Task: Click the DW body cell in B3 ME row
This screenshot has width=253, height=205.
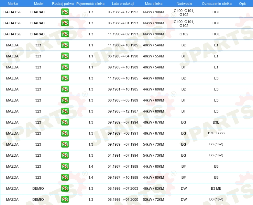Action: pos(184,188)
